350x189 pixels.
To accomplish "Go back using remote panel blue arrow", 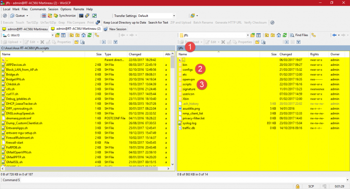I will 334,35.
